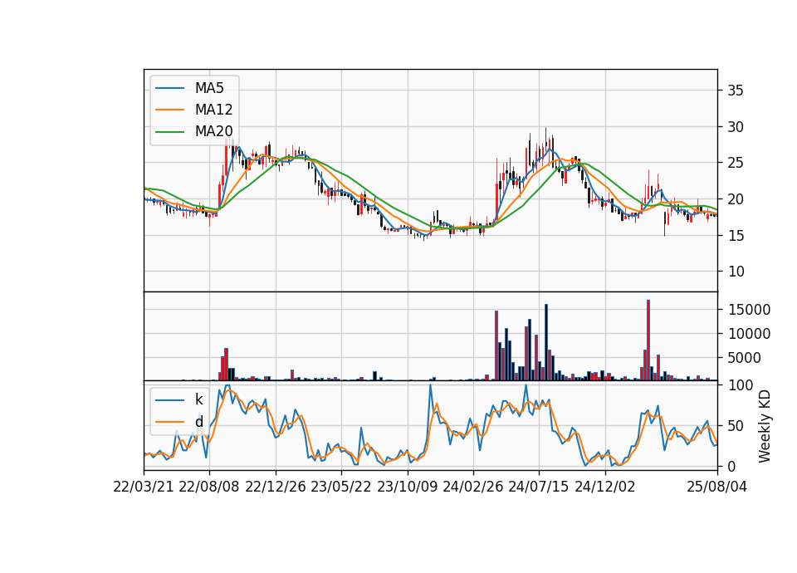797x573 pixels.
Task: Click the 15000 volume axis tick
Action: pos(749,310)
